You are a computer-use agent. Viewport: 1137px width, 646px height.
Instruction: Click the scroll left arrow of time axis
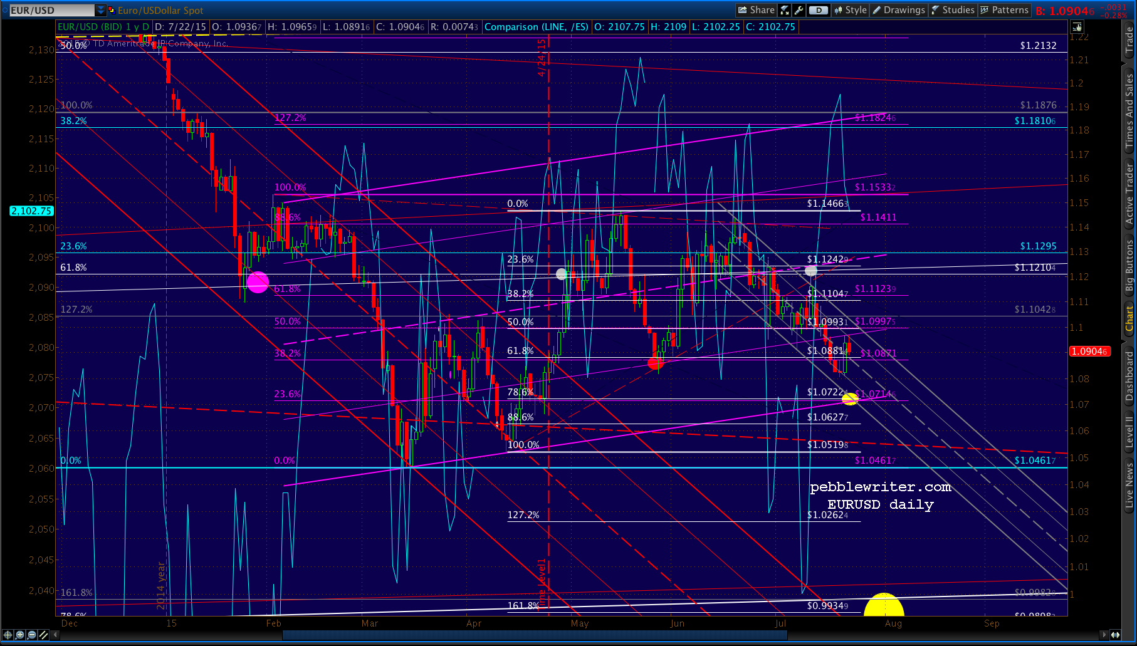click(x=56, y=635)
